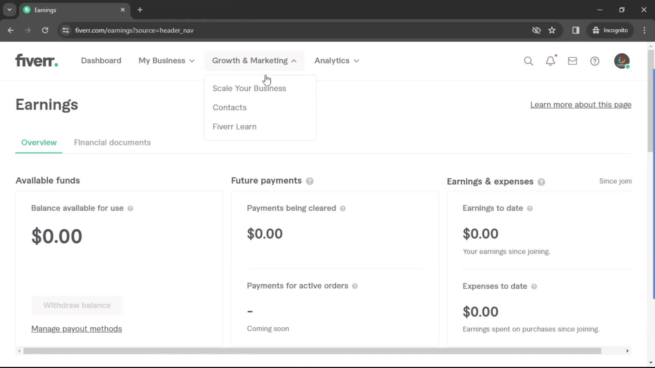Open user profile avatar icon
The image size is (655, 368).
(622, 61)
